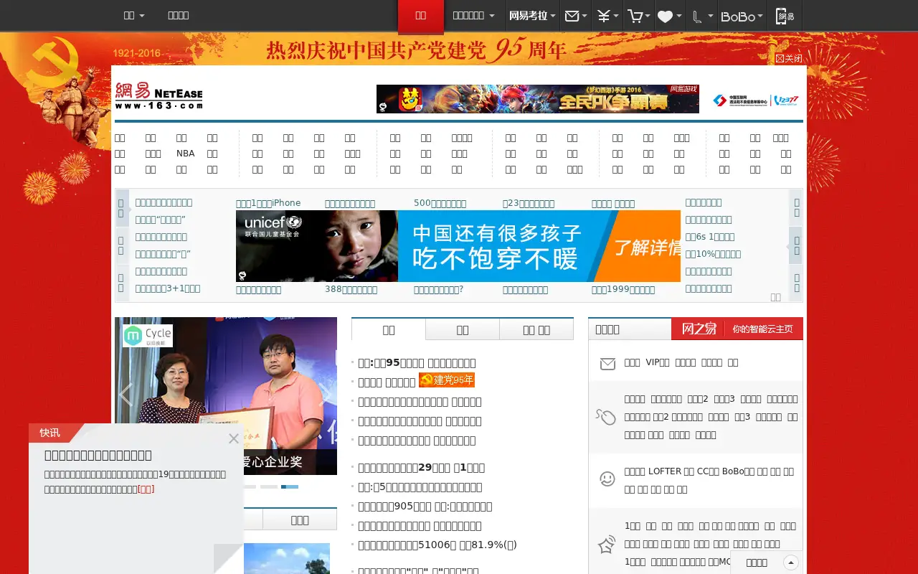Go to the previous slide with left arrow
This screenshot has height=574, width=918.
point(126,395)
